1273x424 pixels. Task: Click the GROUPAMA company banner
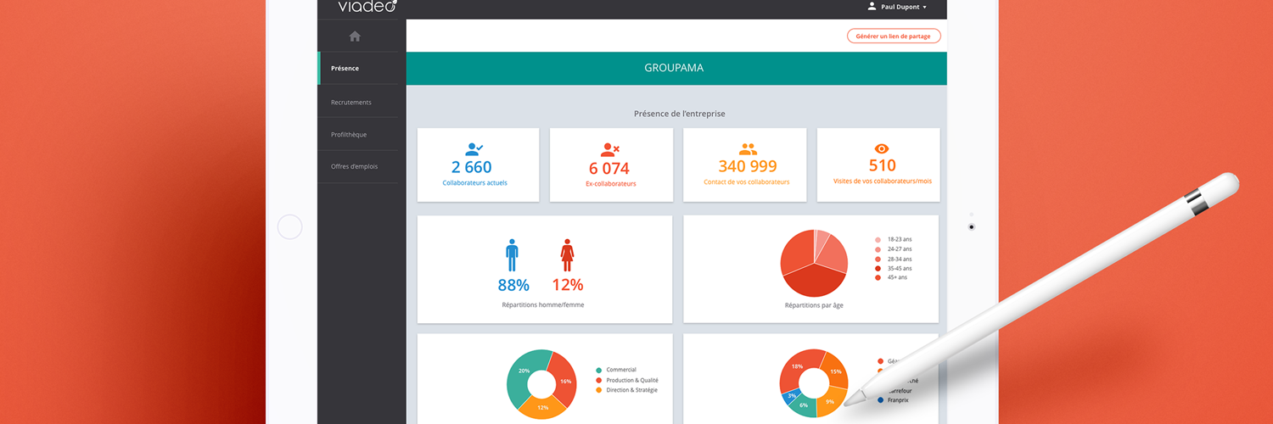(676, 68)
